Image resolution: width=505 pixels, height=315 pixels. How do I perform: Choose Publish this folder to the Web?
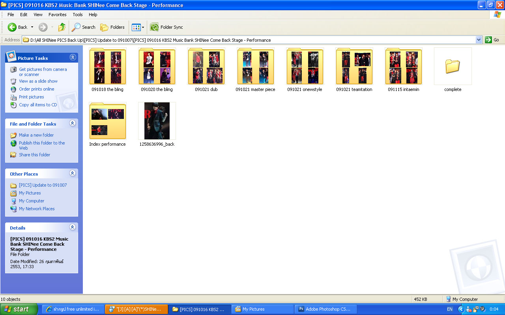click(42, 145)
